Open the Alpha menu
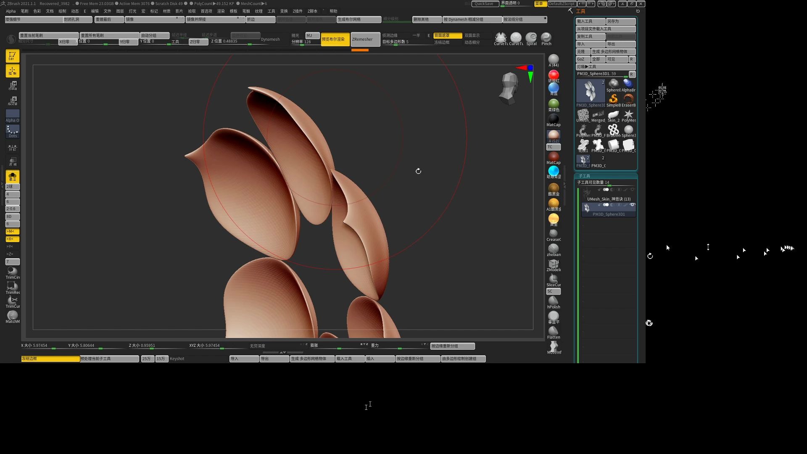Screen dimensions: 807x454 coord(11,11)
